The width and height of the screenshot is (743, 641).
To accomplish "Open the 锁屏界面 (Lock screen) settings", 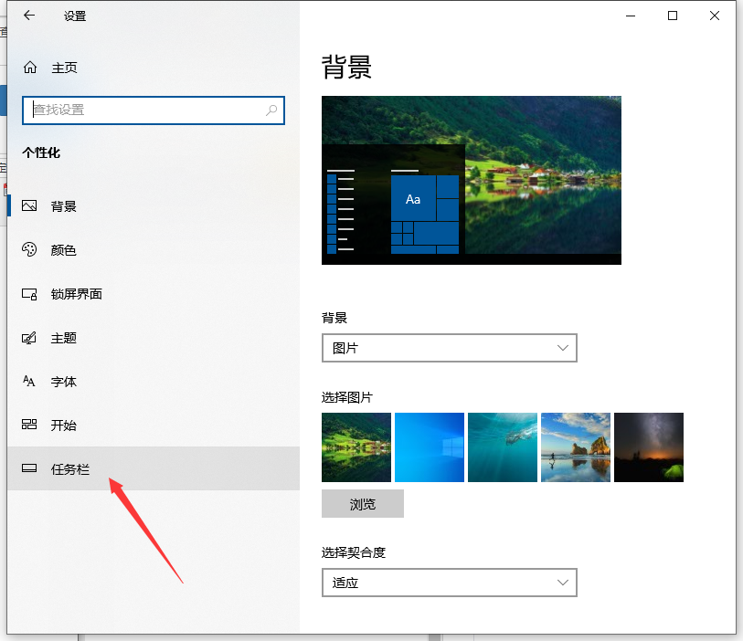I will [x=78, y=294].
